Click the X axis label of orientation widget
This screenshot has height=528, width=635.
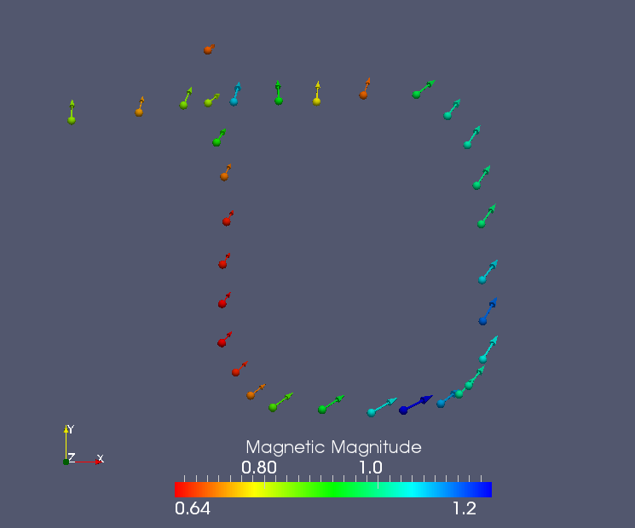coord(101,459)
